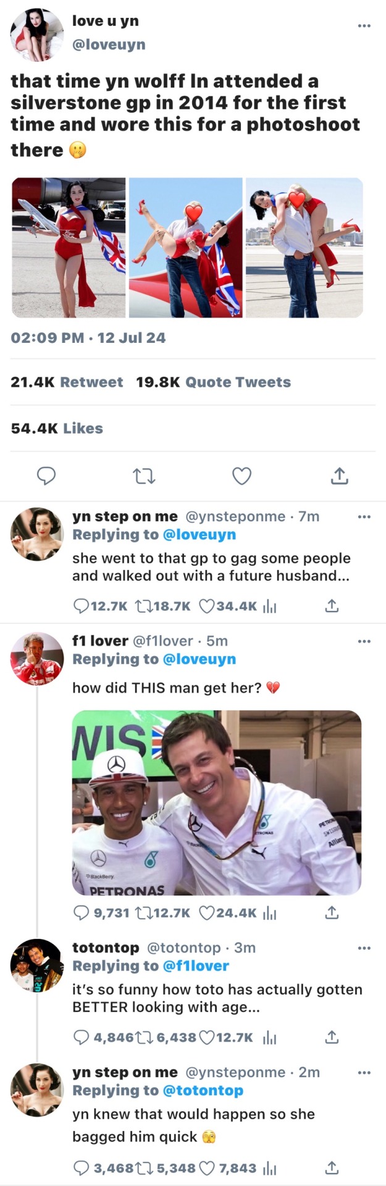The image size is (386, 1186).
Task: Open more options on loveuyn's main tweet
Action: point(364,25)
